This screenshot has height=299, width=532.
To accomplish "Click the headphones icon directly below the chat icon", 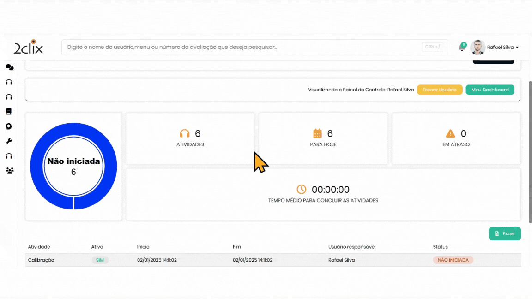I will [x=9, y=82].
